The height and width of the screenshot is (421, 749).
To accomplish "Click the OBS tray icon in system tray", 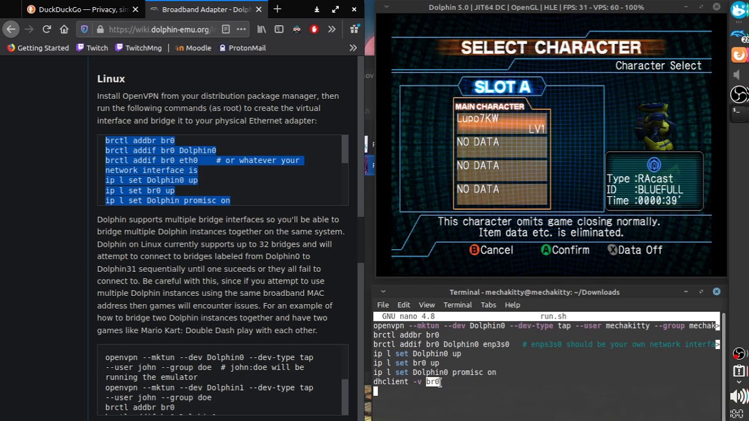I will pos(740,354).
